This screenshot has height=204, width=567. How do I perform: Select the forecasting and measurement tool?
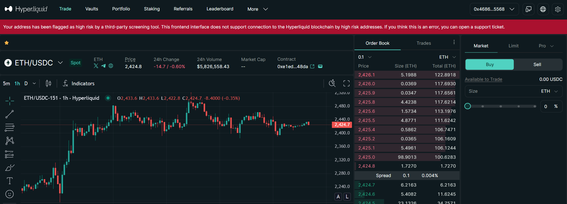(x=9, y=154)
